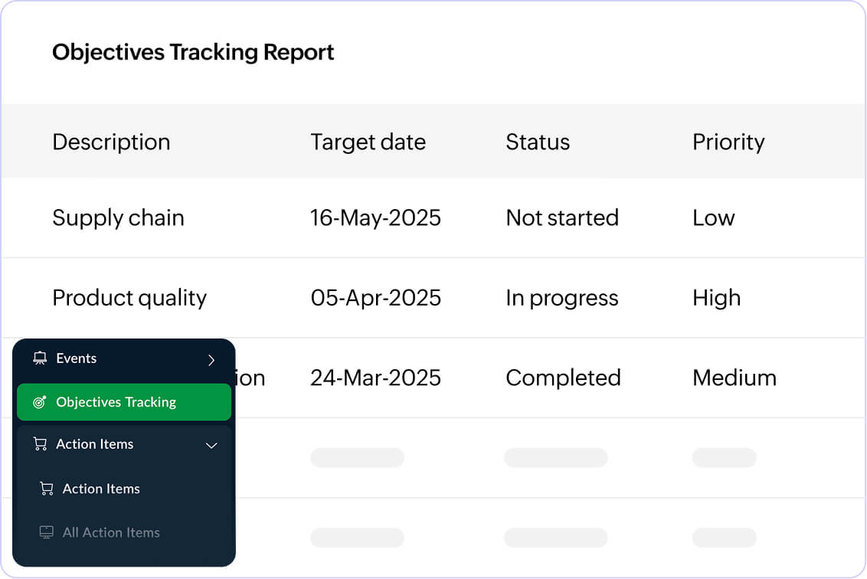Click the Description column header

coord(111,142)
